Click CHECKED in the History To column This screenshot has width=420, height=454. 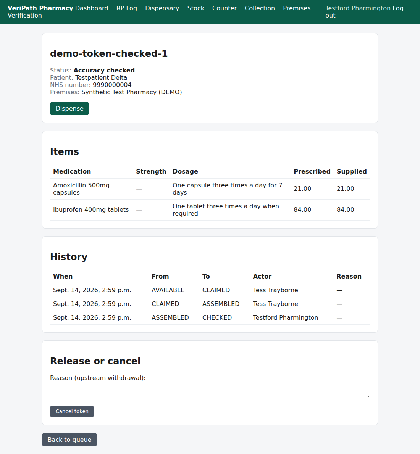pos(217,318)
